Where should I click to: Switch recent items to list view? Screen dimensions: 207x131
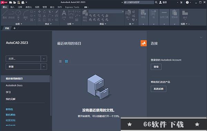pos(60,61)
